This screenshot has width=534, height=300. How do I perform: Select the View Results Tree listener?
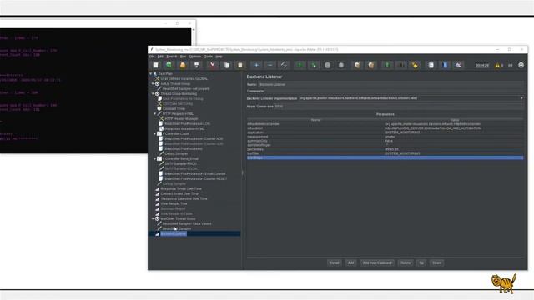(x=174, y=203)
